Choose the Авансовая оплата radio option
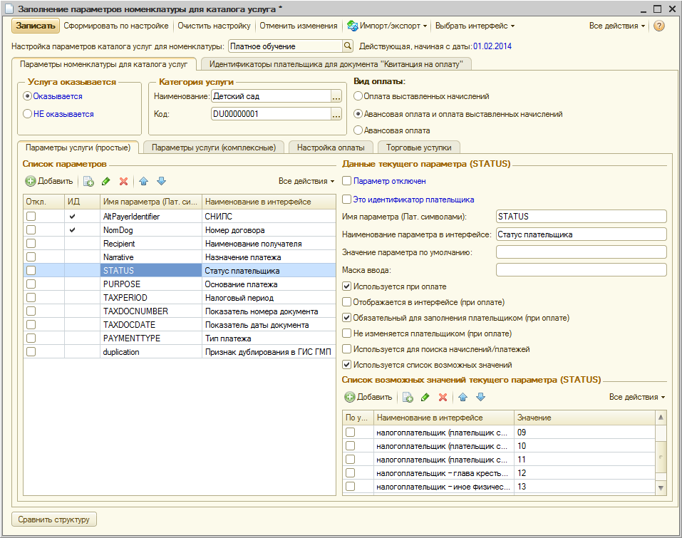This screenshot has width=682, height=538. coord(358,130)
